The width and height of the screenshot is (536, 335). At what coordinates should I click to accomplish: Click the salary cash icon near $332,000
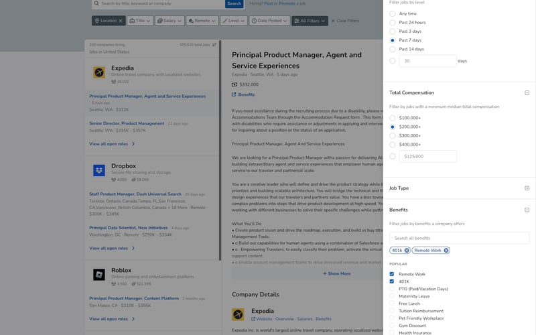click(x=234, y=84)
